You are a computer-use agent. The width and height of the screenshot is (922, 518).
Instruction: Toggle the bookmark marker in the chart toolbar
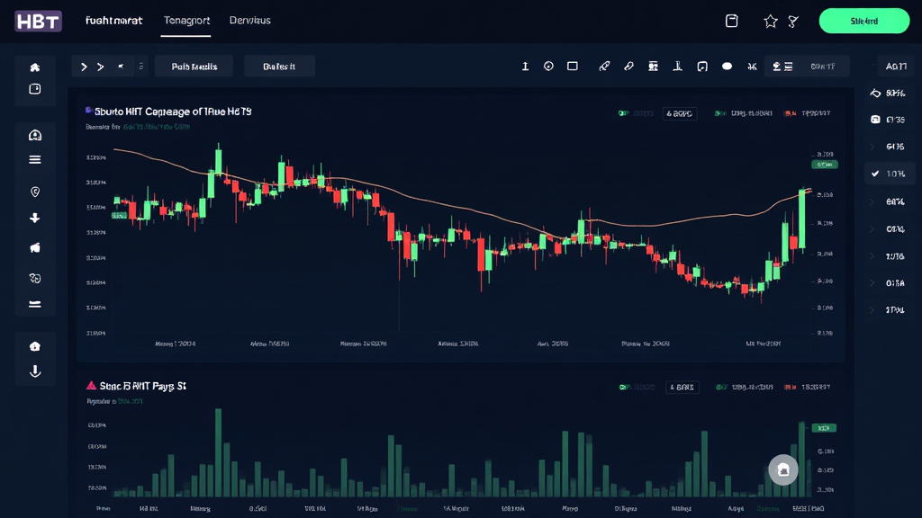(x=702, y=65)
